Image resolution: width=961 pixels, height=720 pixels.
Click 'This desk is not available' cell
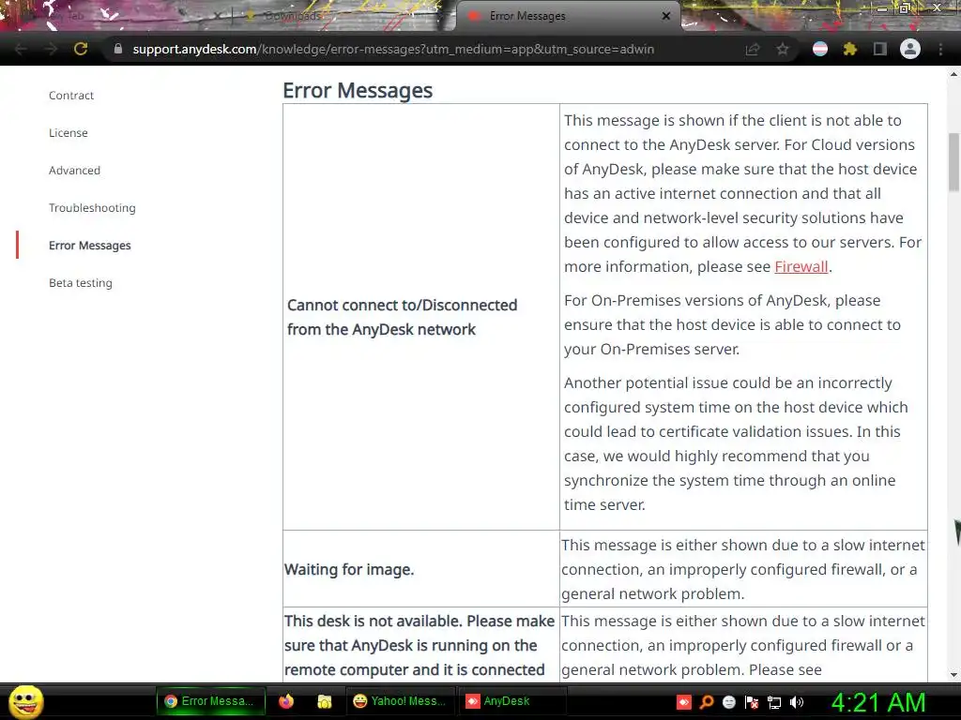tap(421, 644)
